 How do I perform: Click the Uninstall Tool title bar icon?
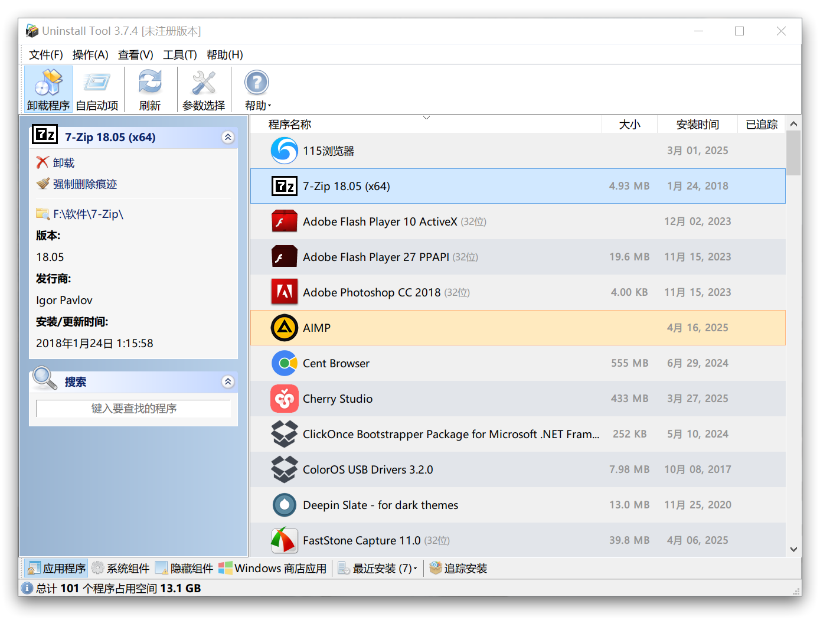[32, 31]
